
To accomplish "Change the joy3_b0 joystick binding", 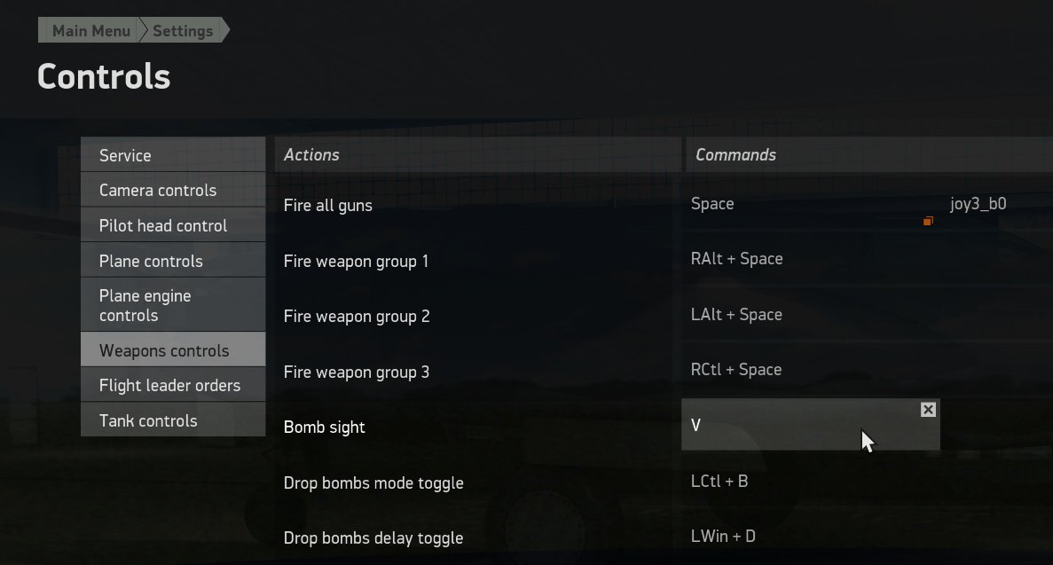I will click(978, 204).
